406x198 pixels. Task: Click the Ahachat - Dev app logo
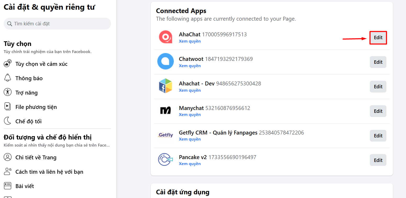[x=165, y=86]
